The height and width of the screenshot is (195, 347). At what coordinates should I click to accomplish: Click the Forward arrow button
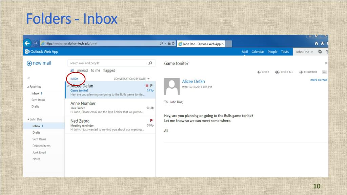point(308,72)
